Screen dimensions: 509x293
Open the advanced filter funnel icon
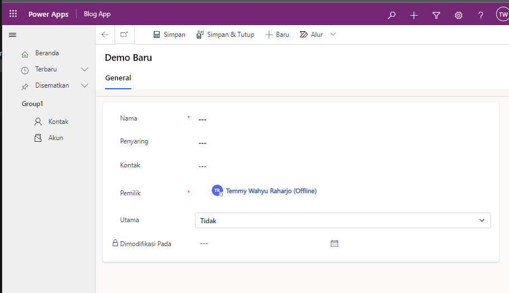tap(436, 15)
